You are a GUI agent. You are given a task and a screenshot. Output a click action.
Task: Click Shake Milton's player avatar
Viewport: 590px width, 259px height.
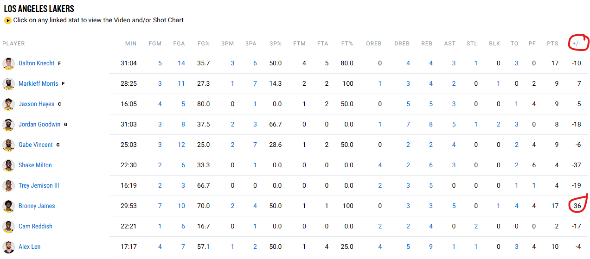click(x=8, y=165)
